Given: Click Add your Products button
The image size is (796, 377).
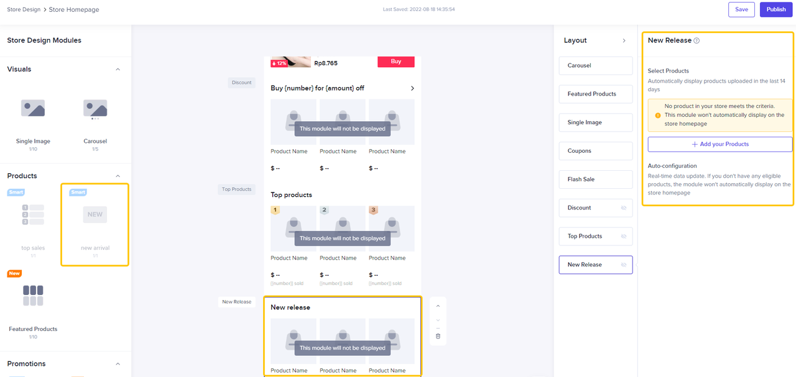Looking at the screenshot, I should [x=720, y=144].
